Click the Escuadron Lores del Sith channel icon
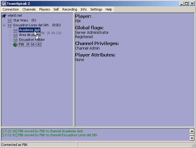Screen dimensions: 196x148 click(10, 25)
